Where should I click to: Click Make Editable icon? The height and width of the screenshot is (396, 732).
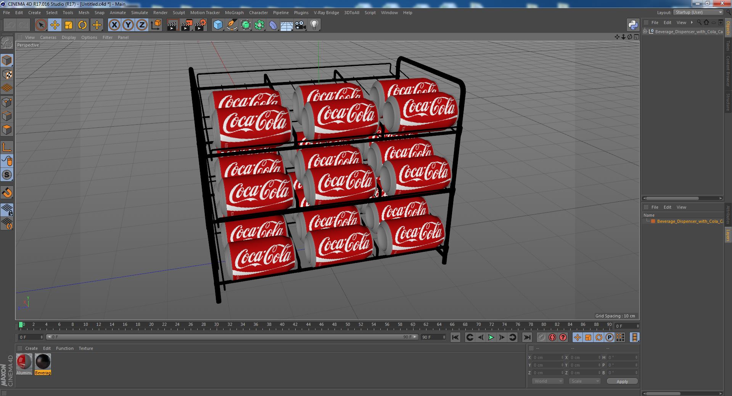pos(7,43)
